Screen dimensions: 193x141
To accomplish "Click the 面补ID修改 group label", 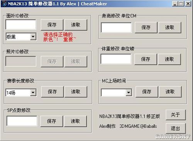I will (x=17, y=16).
